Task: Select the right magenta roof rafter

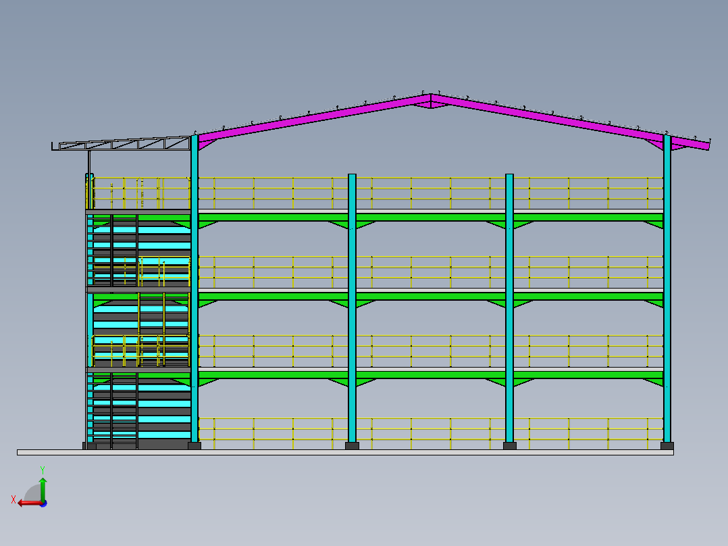Action: point(570,122)
